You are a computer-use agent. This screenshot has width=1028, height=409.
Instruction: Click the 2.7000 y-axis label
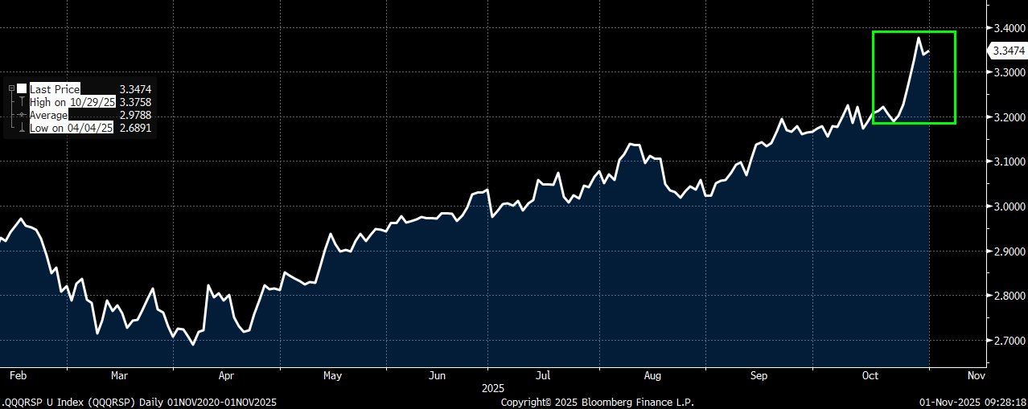[x=1008, y=341]
